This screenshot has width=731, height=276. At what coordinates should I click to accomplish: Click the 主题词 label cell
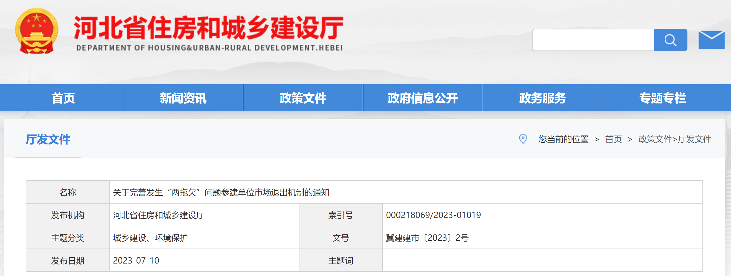click(341, 260)
